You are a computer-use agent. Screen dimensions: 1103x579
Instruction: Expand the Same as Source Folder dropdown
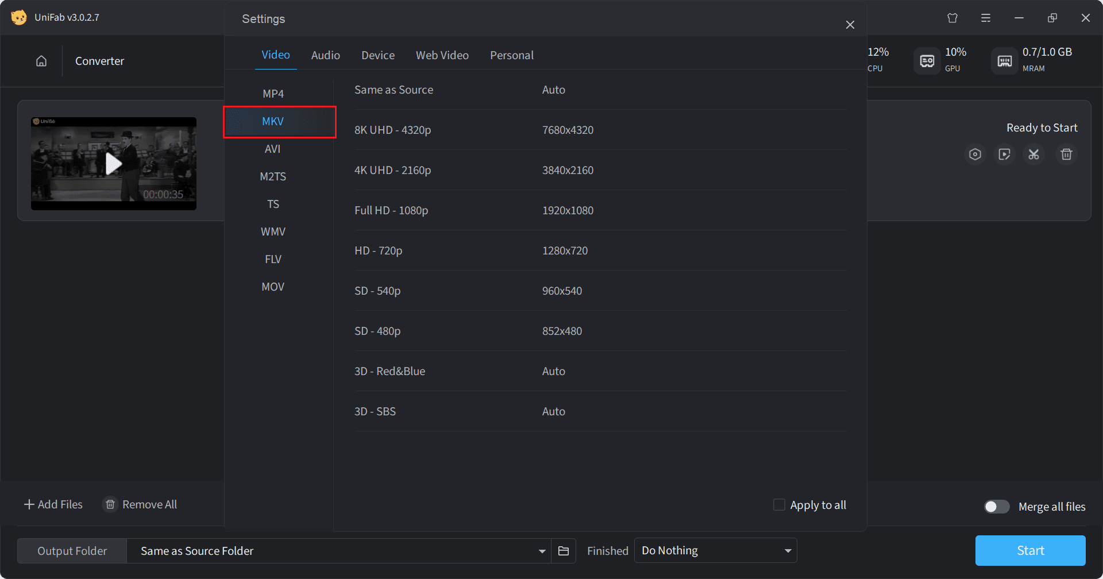(542, 551)
